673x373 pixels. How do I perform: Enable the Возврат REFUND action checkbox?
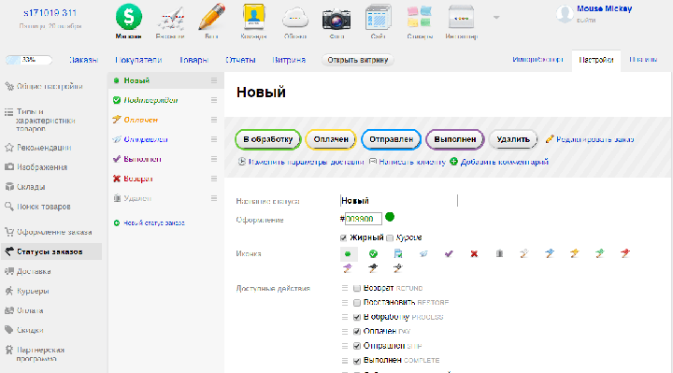(x=357, y=289)
